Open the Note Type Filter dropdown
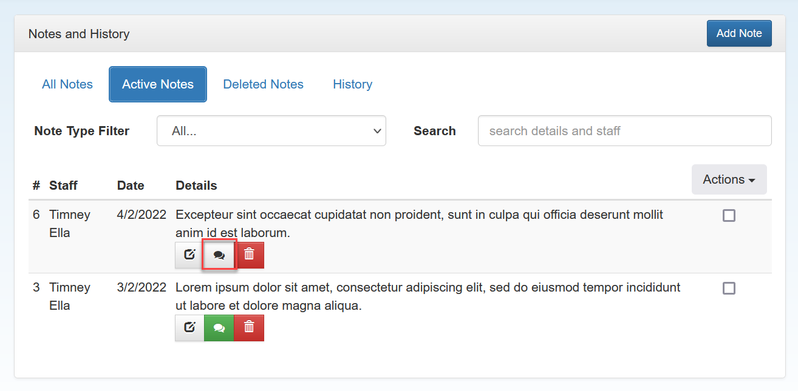 pos(271,130)
